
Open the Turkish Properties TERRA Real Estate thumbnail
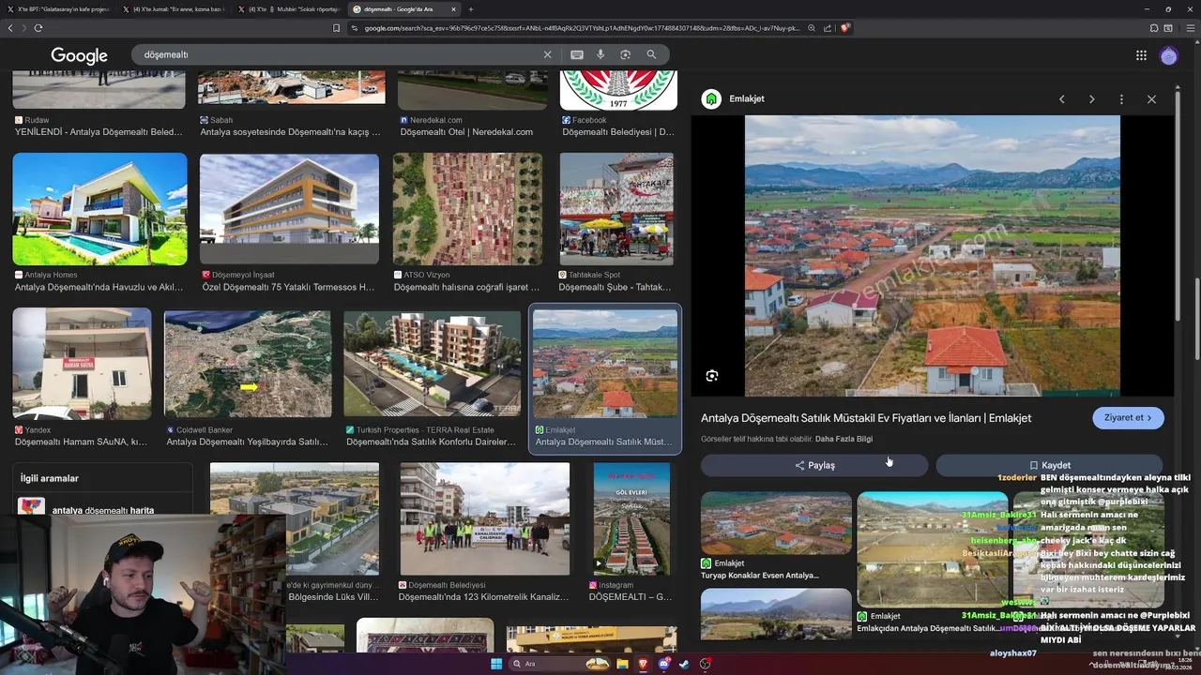click(432, 364)
